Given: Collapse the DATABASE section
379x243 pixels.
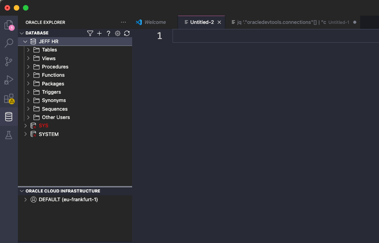Looking at the screenshot, I should 22,33.
